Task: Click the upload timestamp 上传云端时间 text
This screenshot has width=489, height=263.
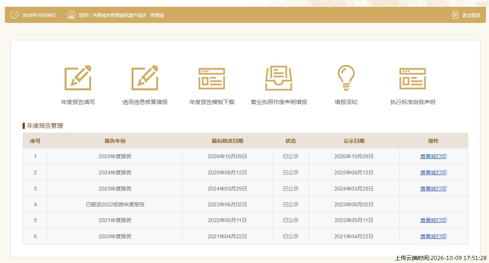Action: coord(441,258)
